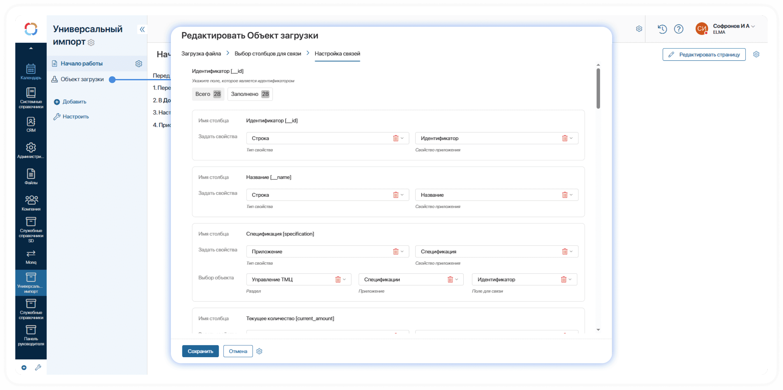Go to Выбор столбцов для связи step

pyautogui.click(x=267, y=54)
